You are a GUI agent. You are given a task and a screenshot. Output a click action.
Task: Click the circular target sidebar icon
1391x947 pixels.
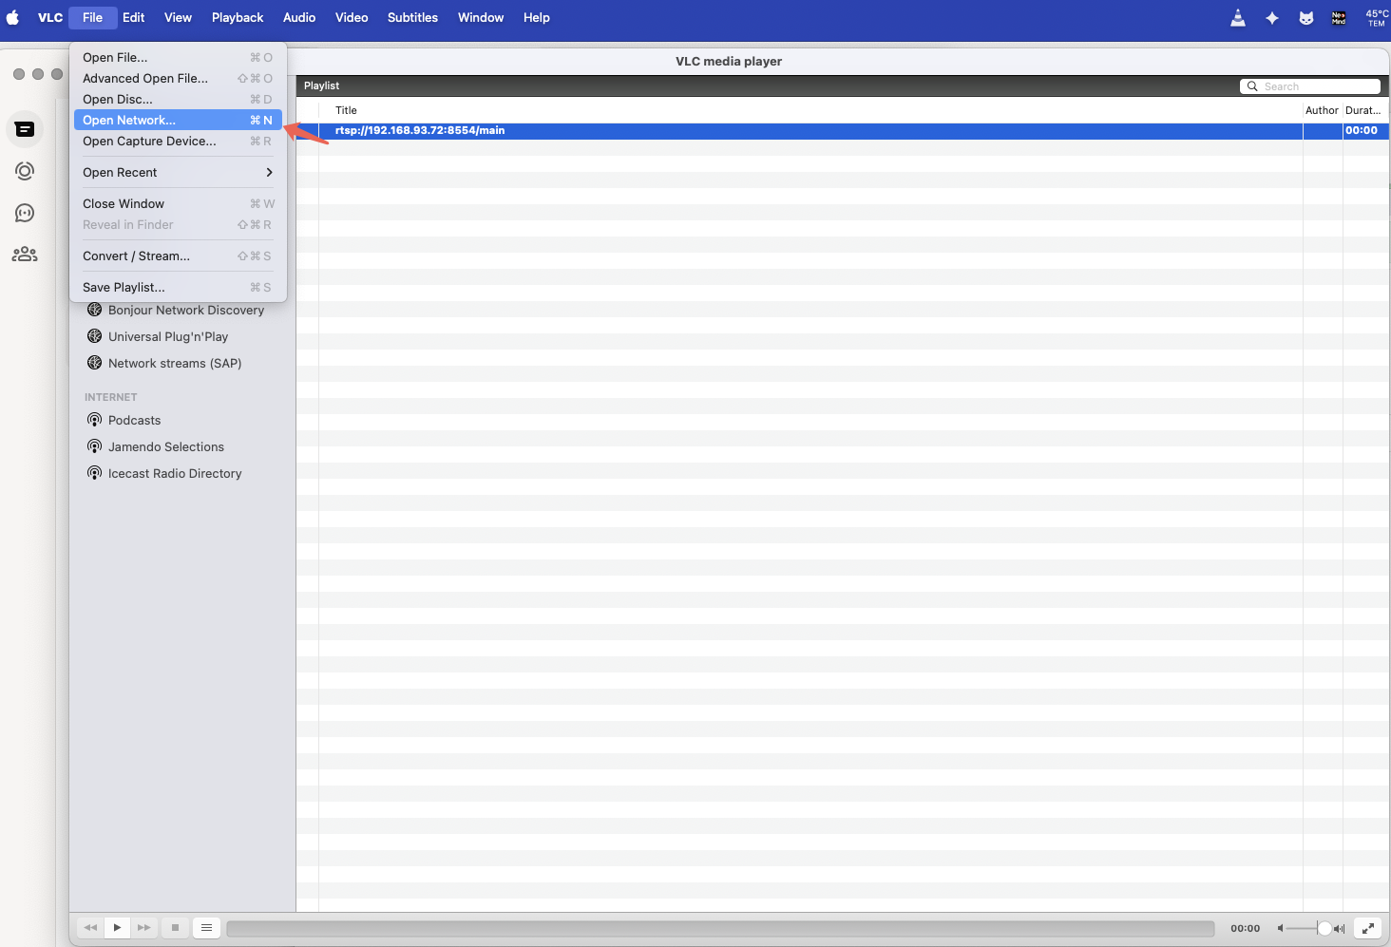(25, 171)
